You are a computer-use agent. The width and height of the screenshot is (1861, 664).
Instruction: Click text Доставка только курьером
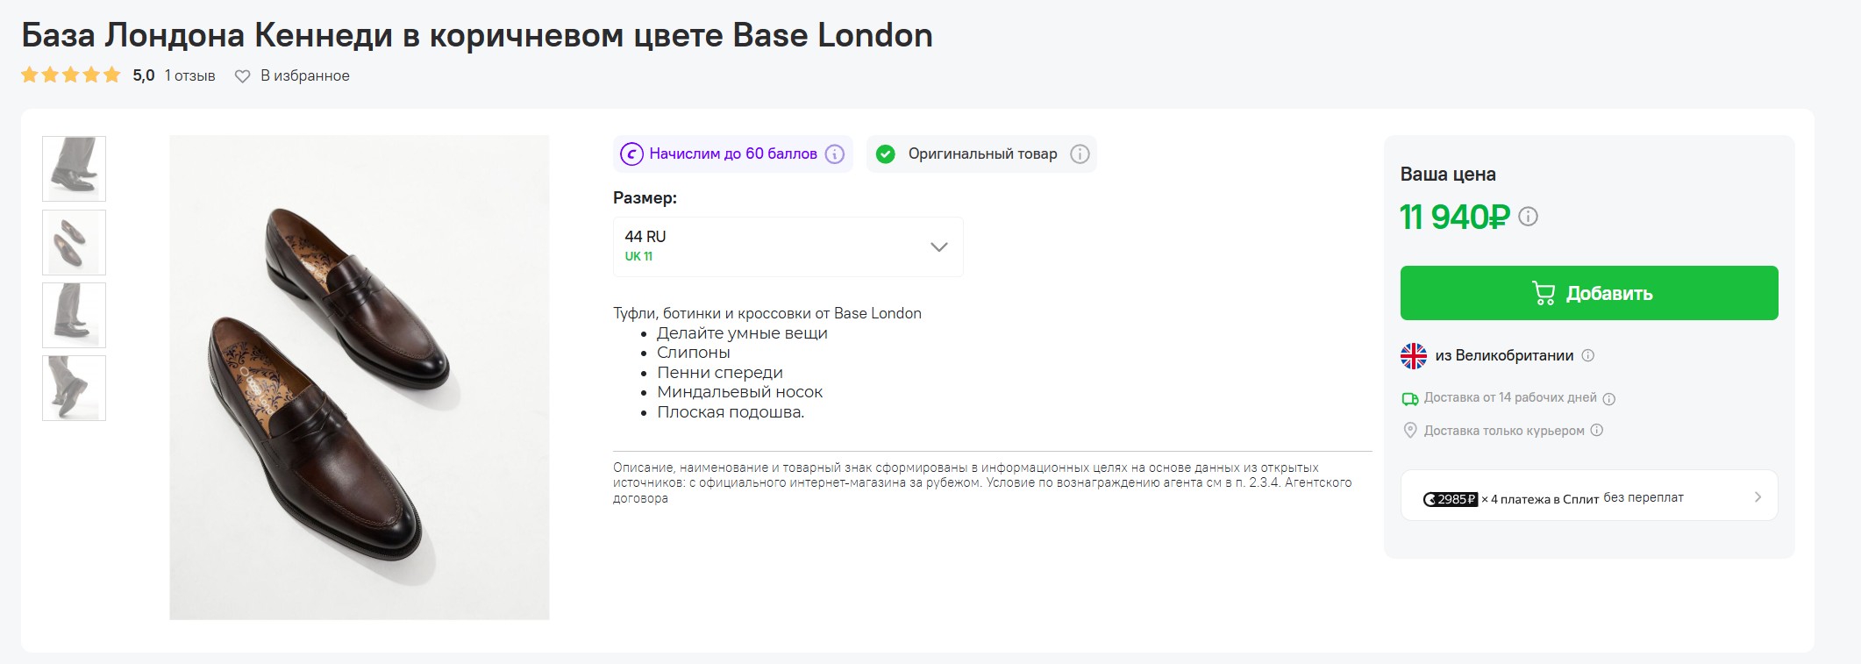[1504, 431]
